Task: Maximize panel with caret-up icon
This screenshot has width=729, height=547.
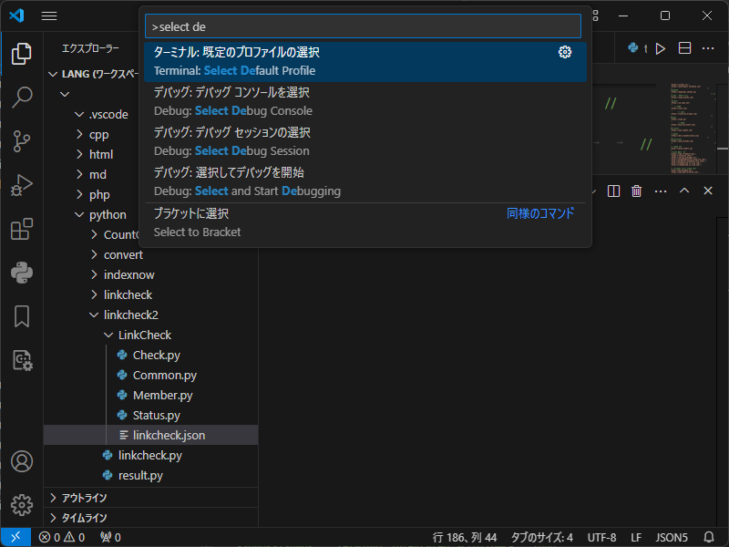Action: coord(684,191)
